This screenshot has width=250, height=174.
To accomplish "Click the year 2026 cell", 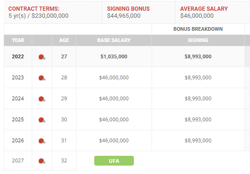I will [18, 140].
